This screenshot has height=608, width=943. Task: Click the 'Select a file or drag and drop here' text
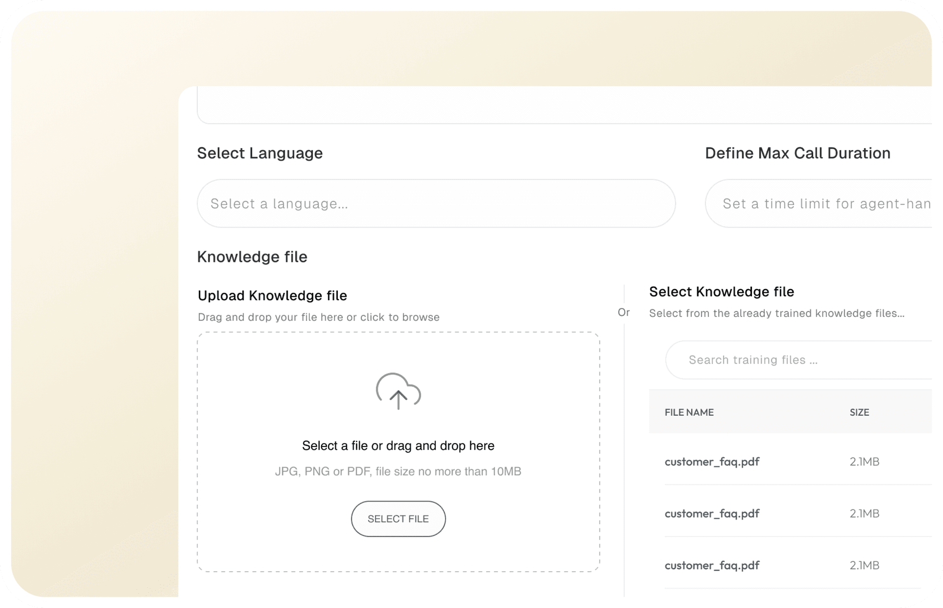[x=398, y=446]
